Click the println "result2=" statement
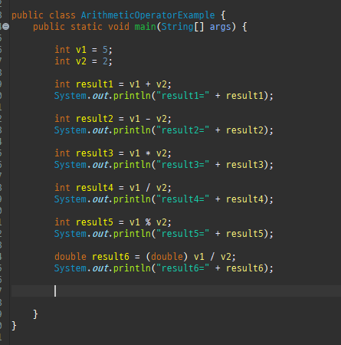This screenshot has width=341, height=345. 164,130
